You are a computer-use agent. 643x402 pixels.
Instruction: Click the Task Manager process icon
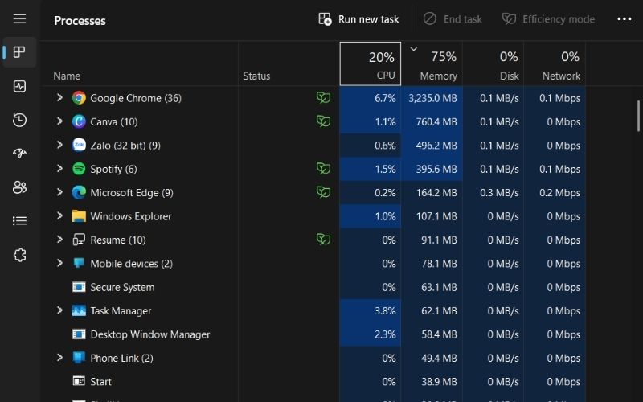(79, 310)
